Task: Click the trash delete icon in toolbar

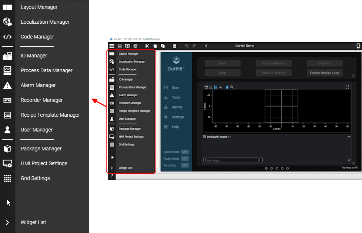Action: click(x=175, y=46)
